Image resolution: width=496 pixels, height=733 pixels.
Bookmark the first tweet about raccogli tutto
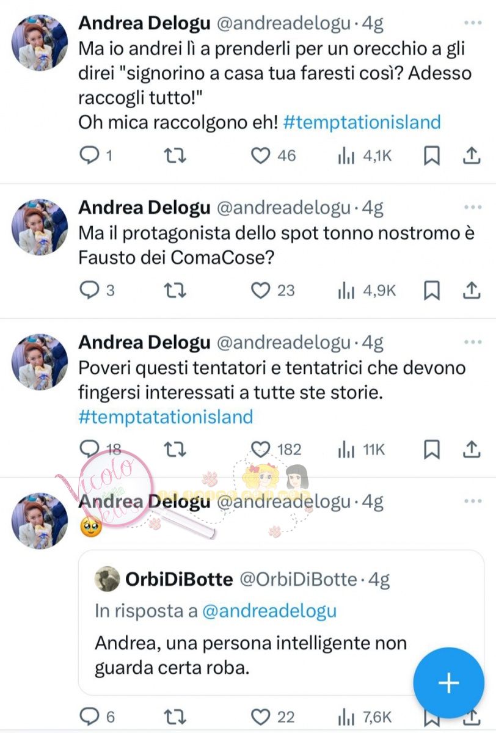tap(431, 157)
